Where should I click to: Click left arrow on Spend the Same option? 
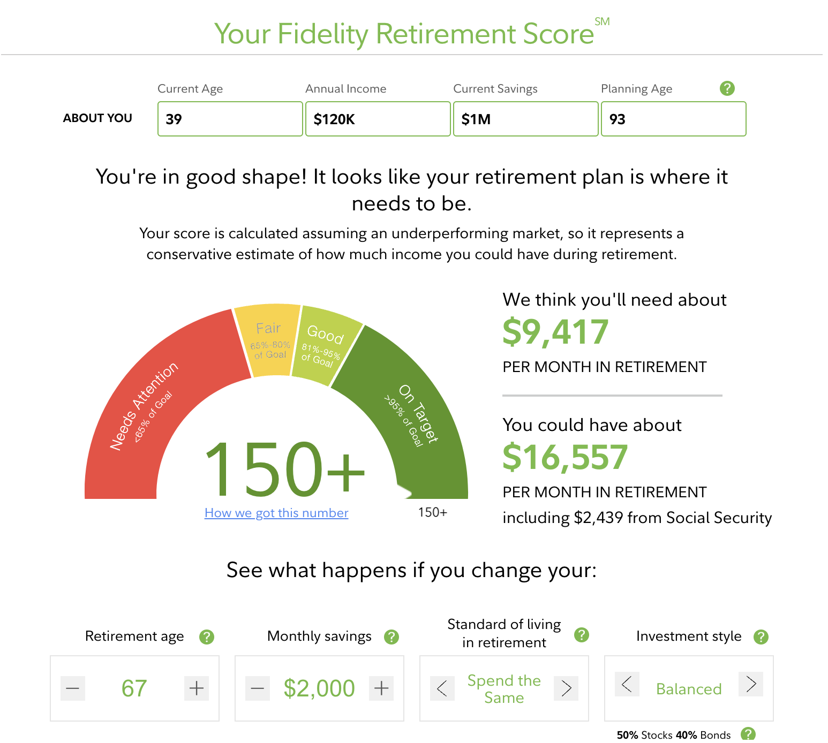tap(442, 688)
